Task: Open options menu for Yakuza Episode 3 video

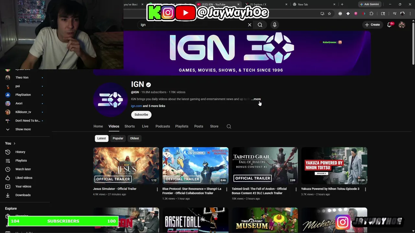Action: (365, 189)
